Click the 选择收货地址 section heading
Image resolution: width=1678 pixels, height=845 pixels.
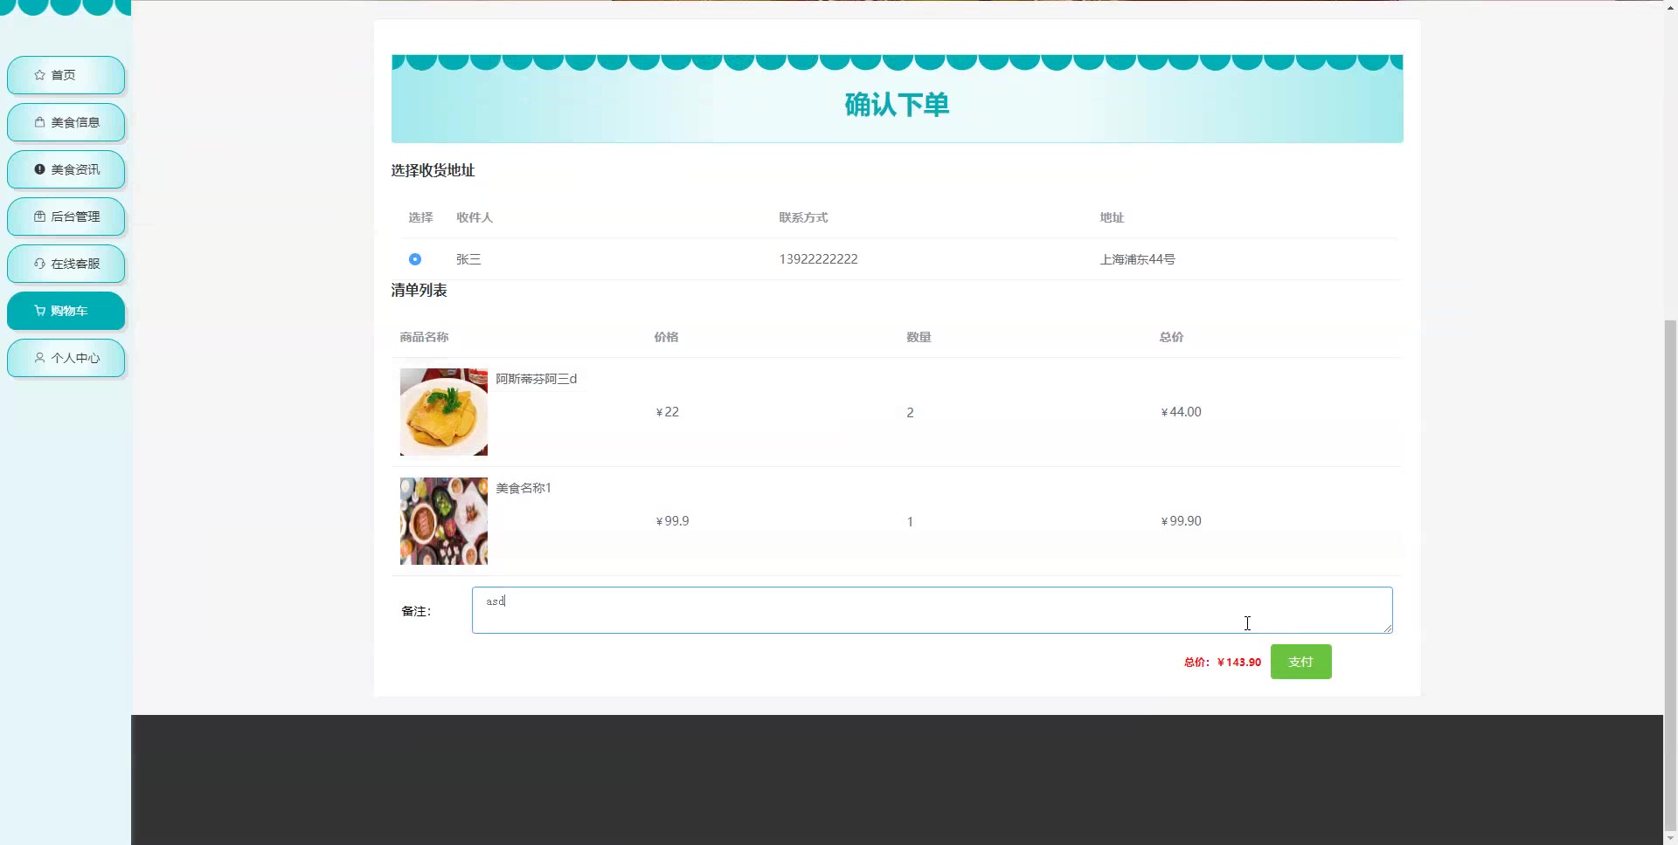(x=433, y=170)
